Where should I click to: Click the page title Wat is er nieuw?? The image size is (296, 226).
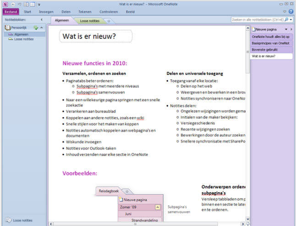tap(89, 36)
